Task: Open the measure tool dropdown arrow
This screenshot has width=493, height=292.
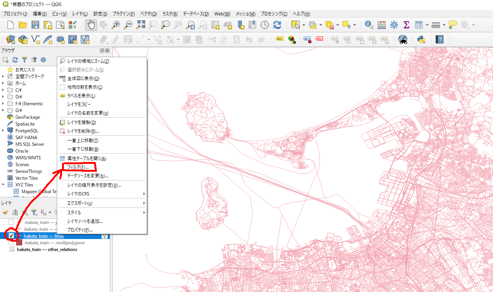Action: pos(444,25)
